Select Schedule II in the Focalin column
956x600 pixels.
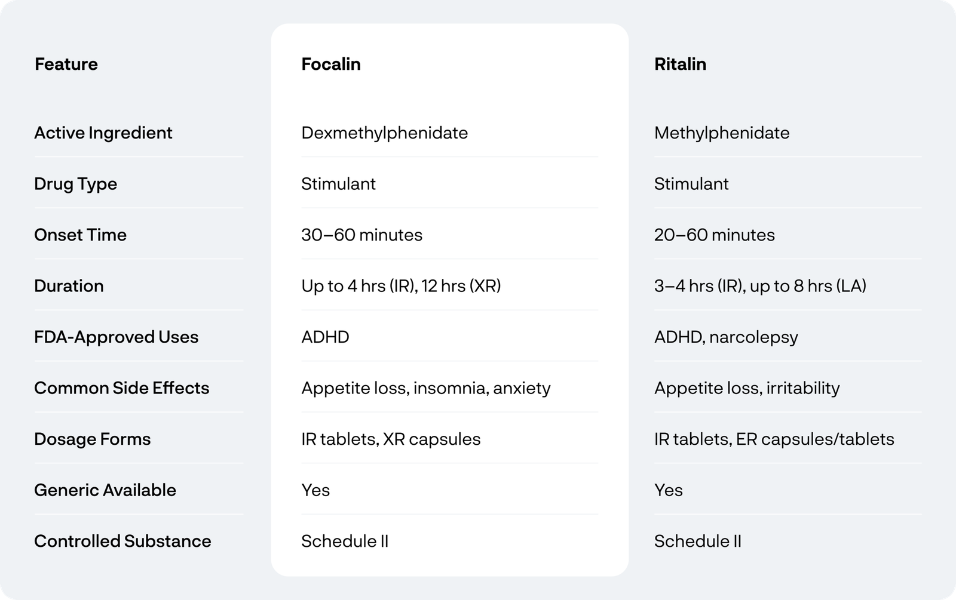(x=345, y=541)
